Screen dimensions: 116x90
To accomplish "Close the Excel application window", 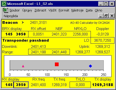I will [x=112, y=4].
